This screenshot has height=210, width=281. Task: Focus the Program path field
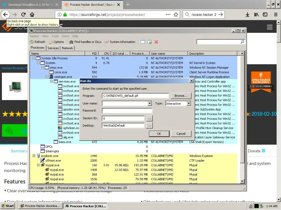coord(135,96)
